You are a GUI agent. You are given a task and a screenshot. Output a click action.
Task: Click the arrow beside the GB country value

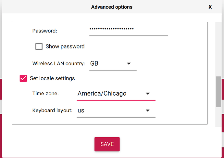[x=129, y=64]
